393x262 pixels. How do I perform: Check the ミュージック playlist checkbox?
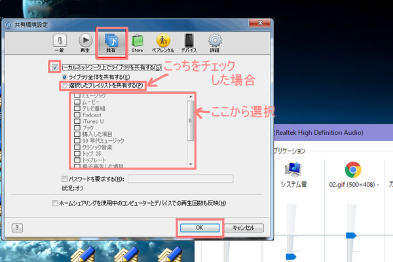[77, 96]
